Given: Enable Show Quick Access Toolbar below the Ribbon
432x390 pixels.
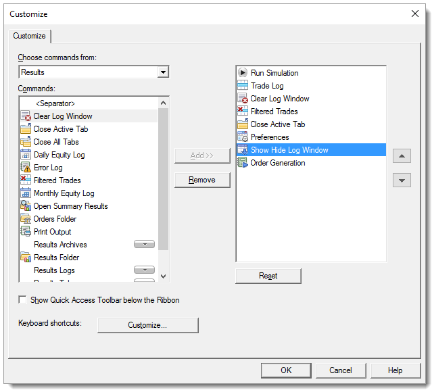Looking at the screenshot, I should click(23, 299).
